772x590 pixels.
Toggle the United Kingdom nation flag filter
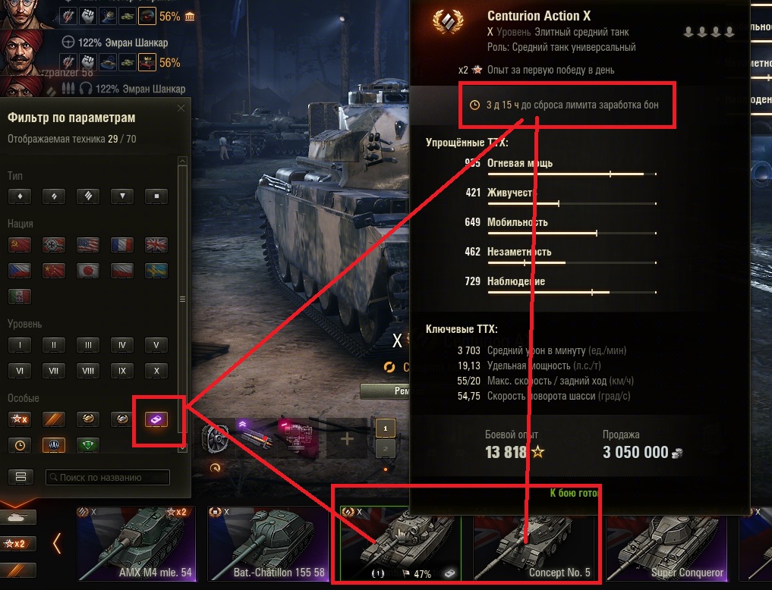tap(156, 245)
